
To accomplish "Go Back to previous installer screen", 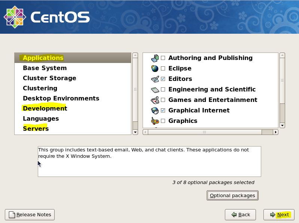I will 240,215.
